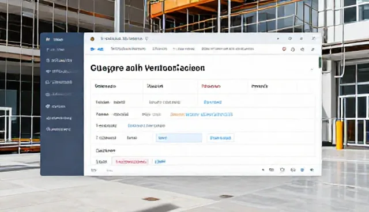This screenshot has height=212, width=369.
Task: Click the gray icon right of red toolbar icon
Action: [293, 49]
